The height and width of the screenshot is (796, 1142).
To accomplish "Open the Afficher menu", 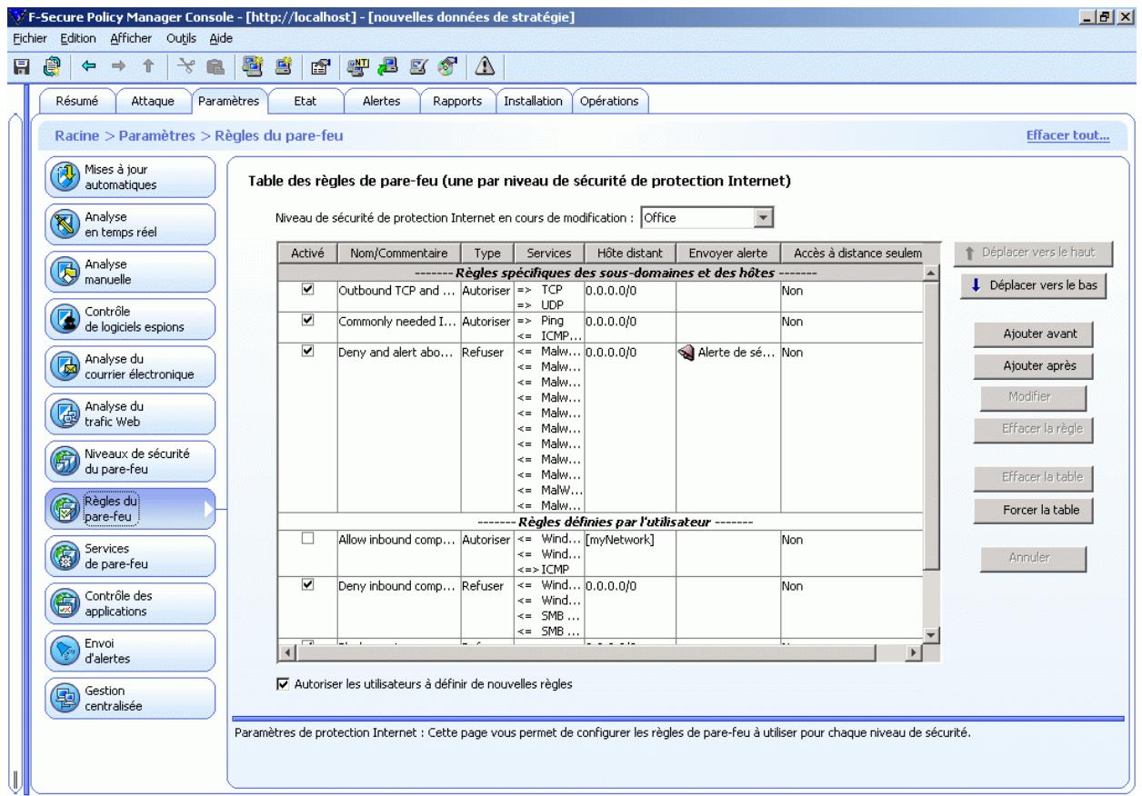I will pos(131,37).
